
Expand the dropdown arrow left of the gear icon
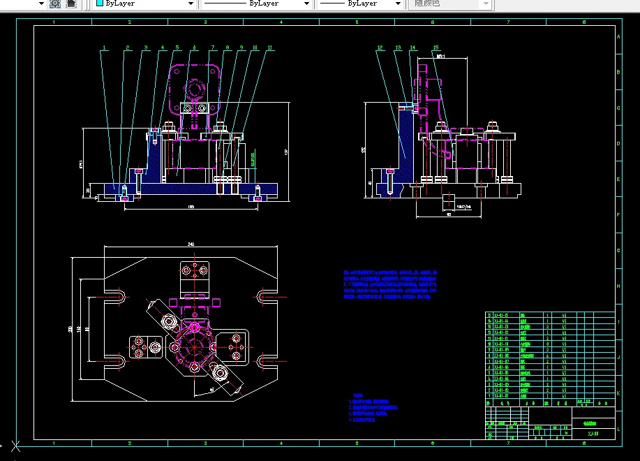pyautogui.click(x=41, y=3)
